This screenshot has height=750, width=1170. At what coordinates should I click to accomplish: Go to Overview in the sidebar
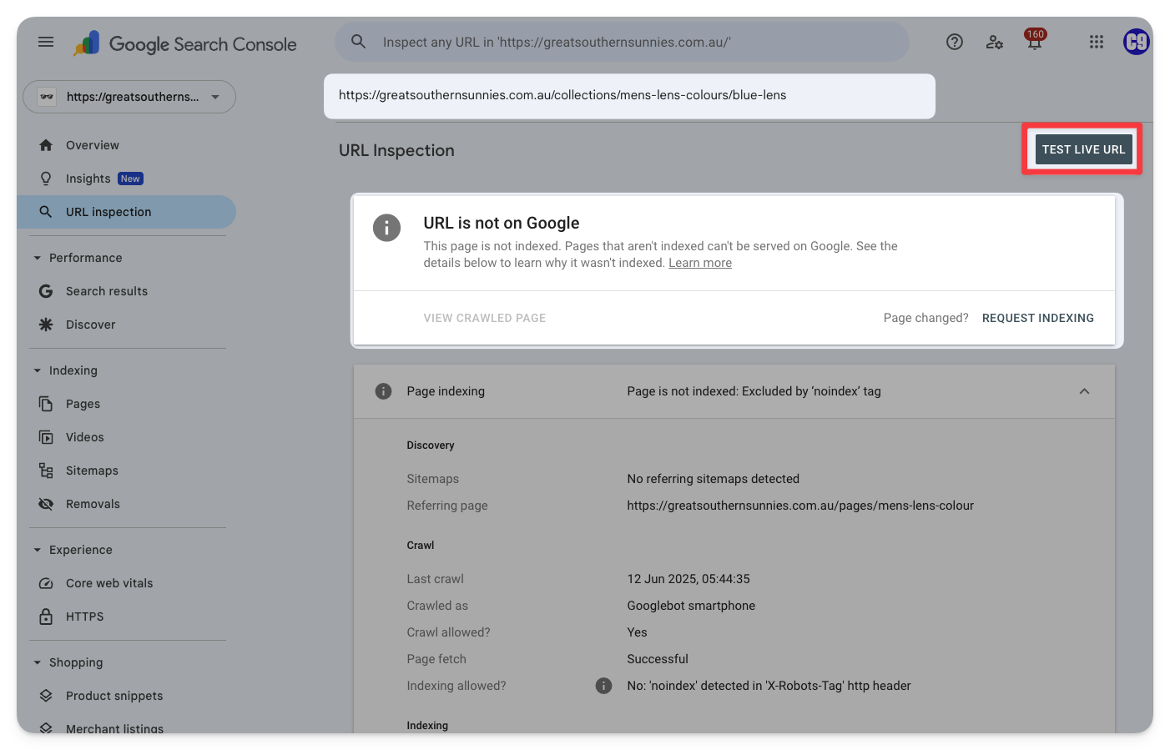pyautogui.click(x=92, y=145)
